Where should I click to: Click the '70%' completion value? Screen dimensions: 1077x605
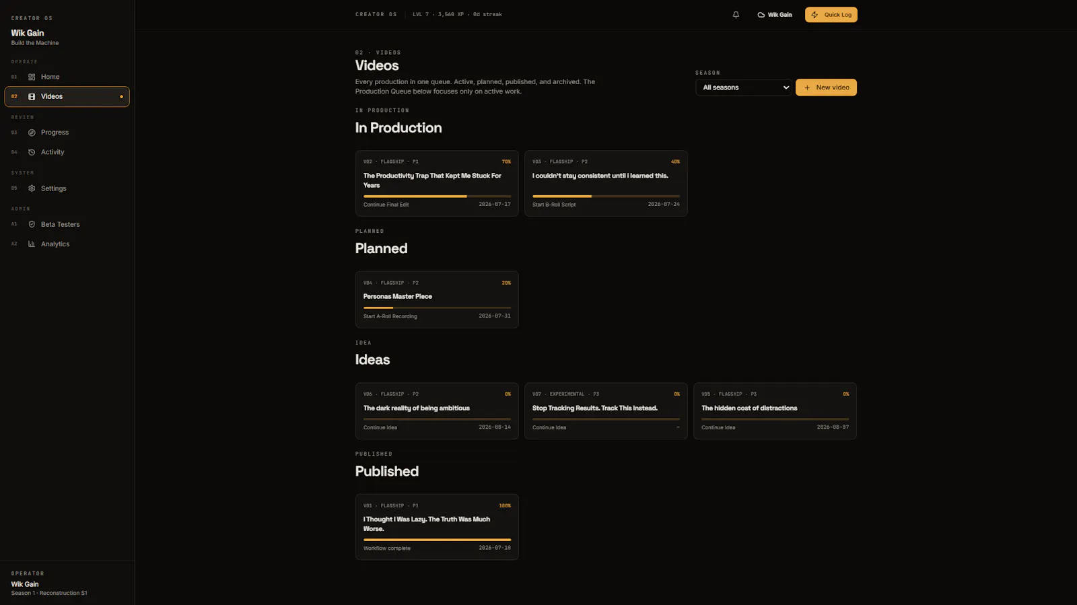(506, 162)
